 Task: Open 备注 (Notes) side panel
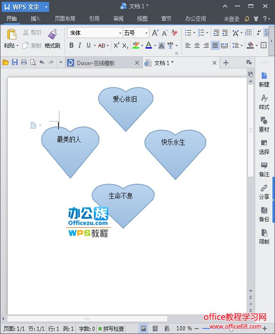(x=264, y=170)
